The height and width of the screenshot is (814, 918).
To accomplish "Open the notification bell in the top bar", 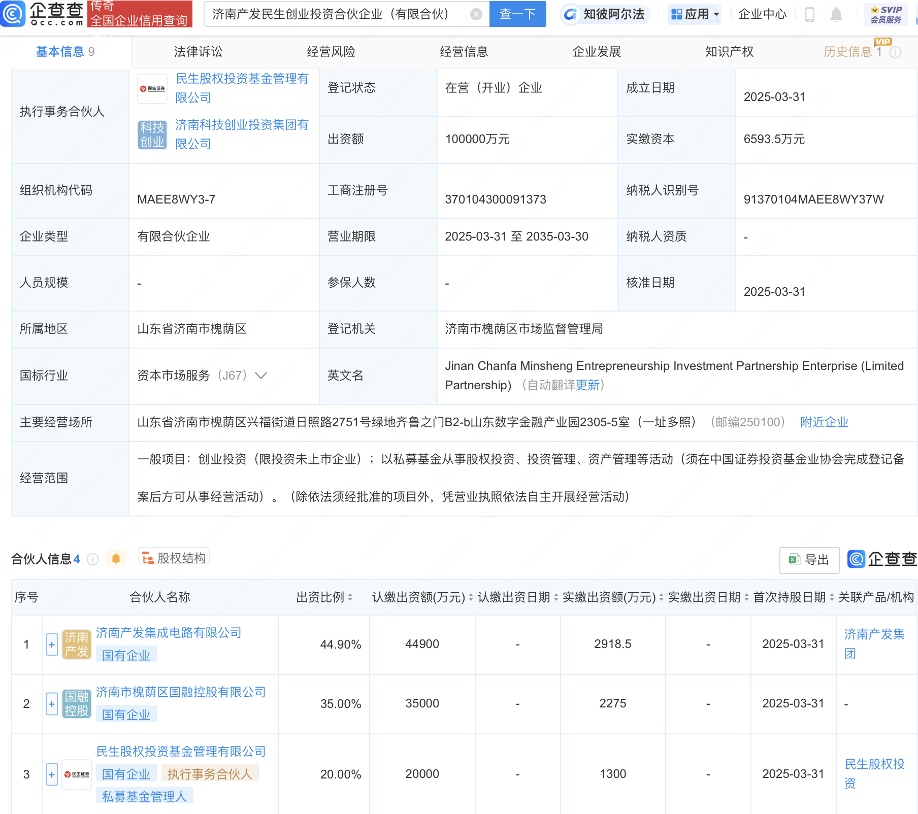I will [x=836, y=14].
